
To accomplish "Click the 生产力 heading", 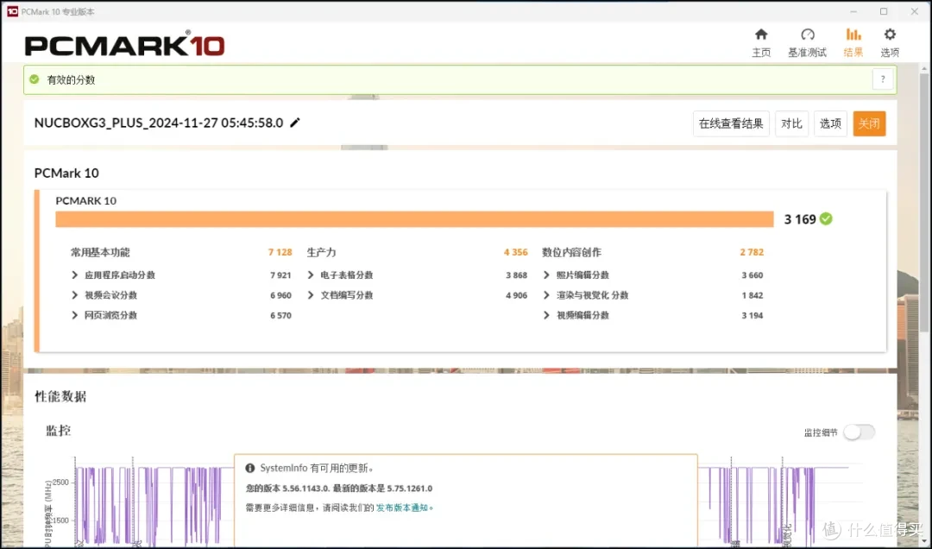I will pos(321,252).
